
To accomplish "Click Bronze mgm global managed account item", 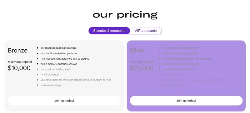I will point(76,80).
